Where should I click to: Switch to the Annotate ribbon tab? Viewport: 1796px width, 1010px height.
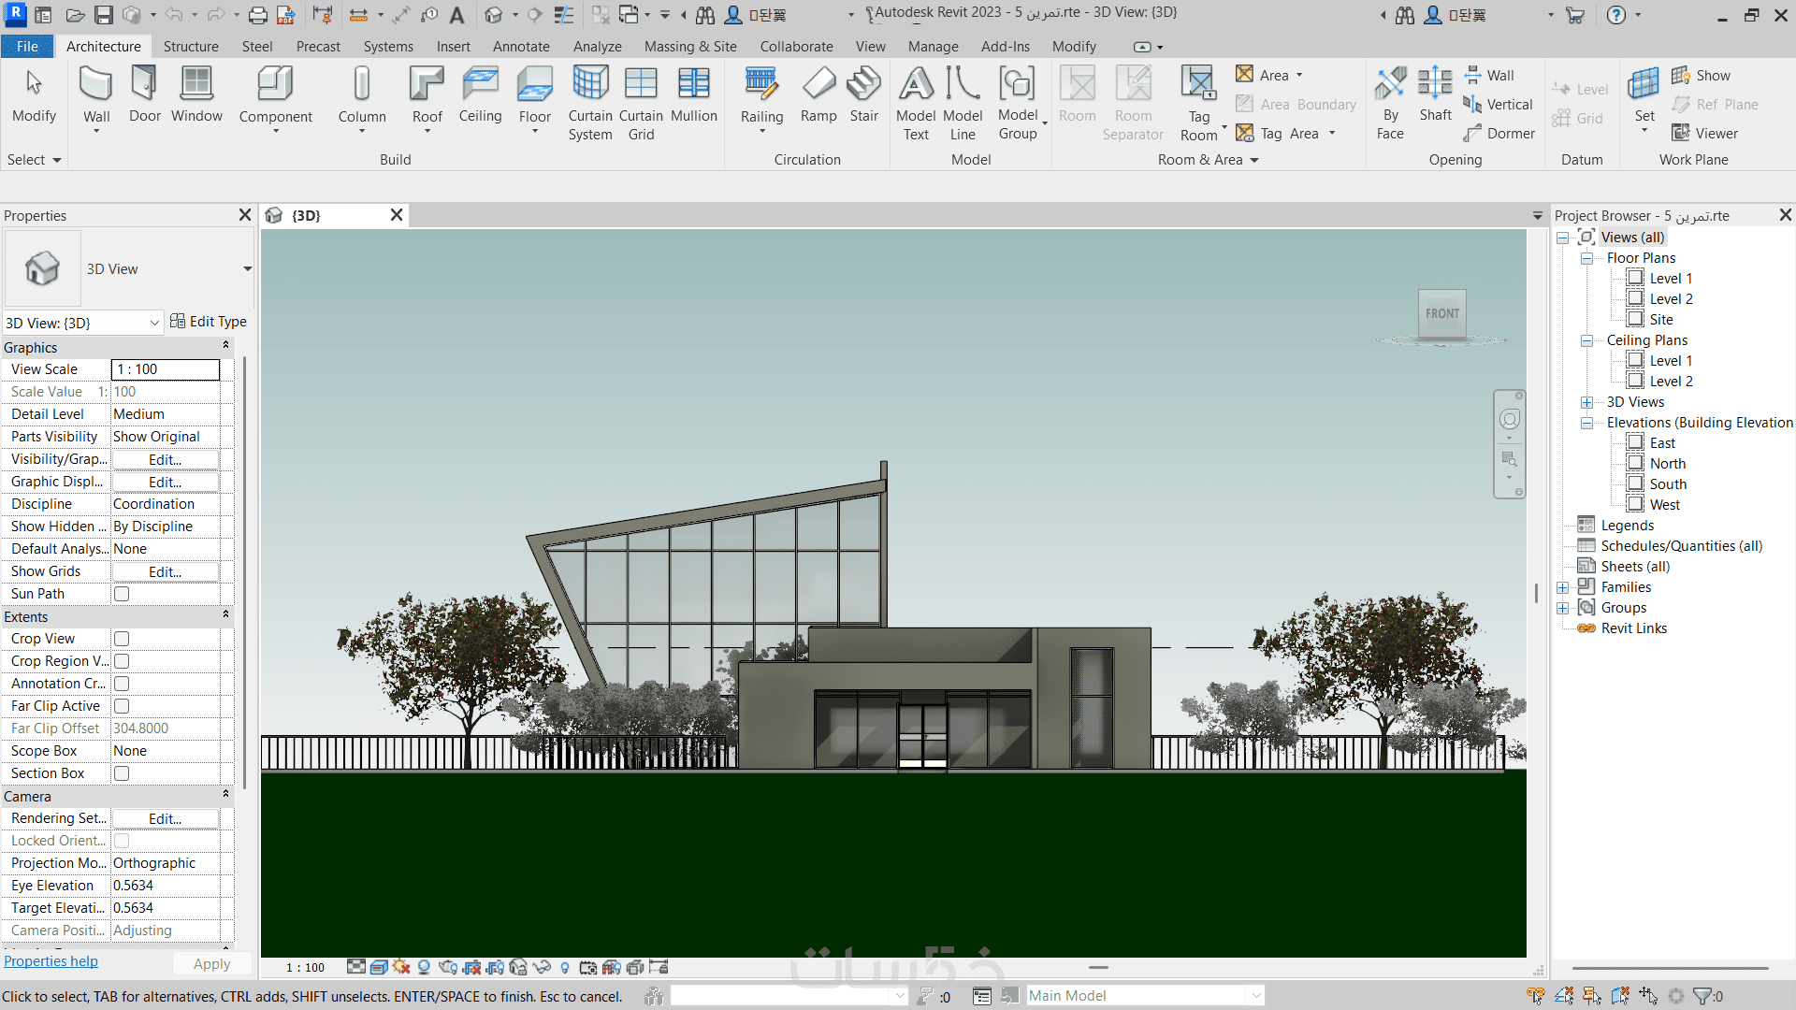[521, 47]
